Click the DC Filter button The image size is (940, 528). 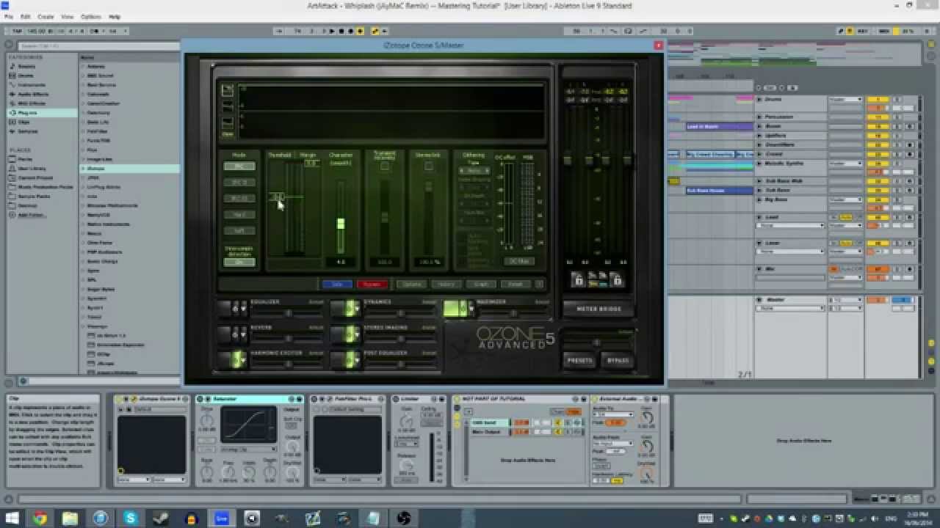(x=519, y=262)
